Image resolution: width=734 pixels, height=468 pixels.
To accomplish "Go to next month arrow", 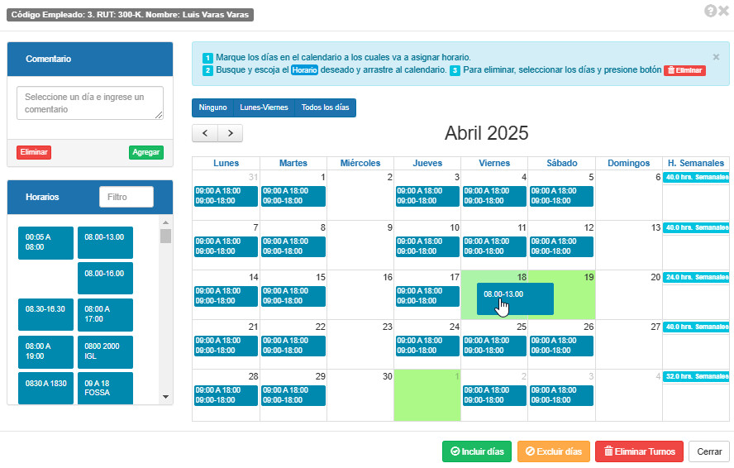I will point(231,133).
